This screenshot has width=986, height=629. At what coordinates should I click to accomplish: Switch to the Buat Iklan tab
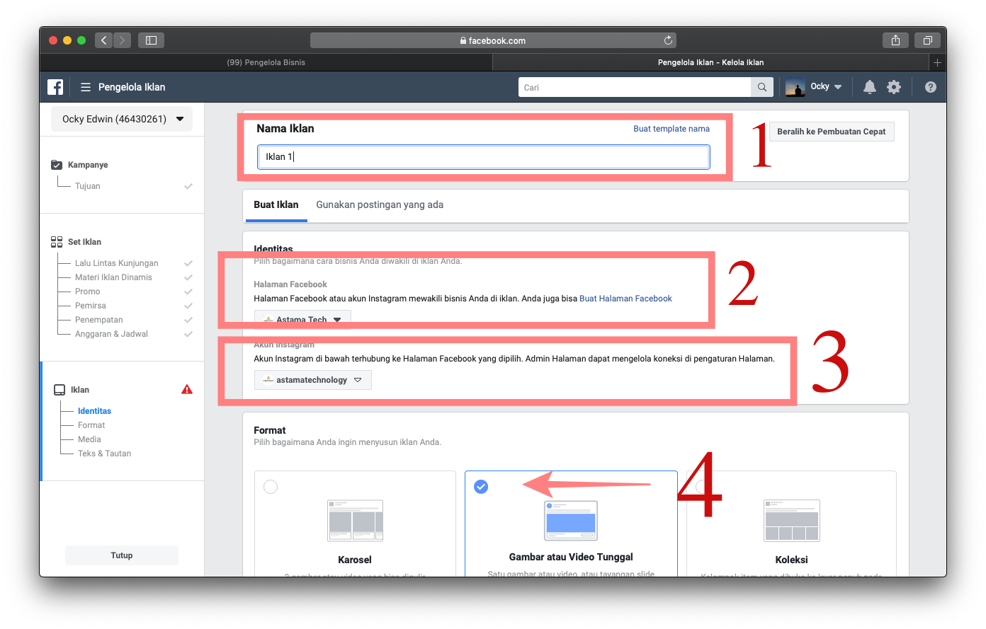tap(276, 204)
